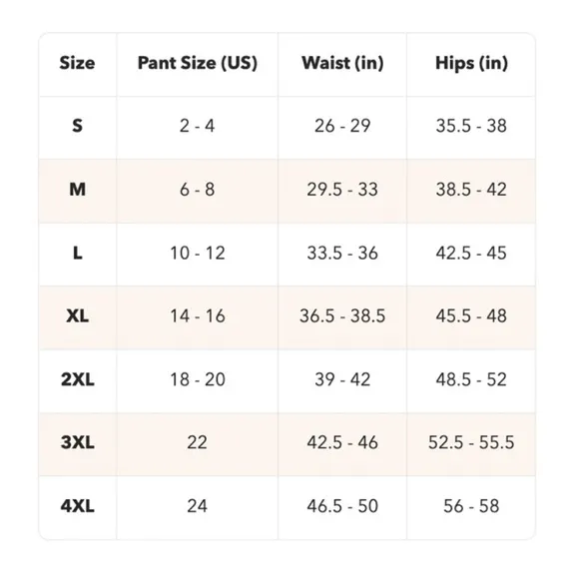The height and width of the screenshot is (579, 579).
Task: Click the Size column header
Action: pos(77,63)
